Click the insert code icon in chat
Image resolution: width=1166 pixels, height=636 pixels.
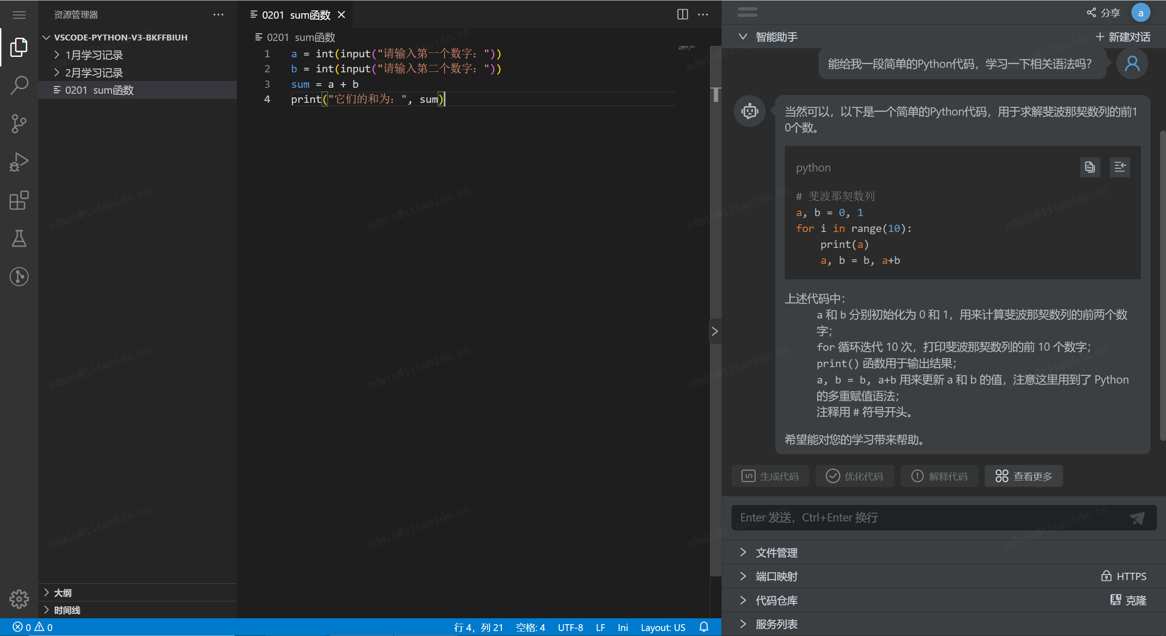(x=1120, y=167)
